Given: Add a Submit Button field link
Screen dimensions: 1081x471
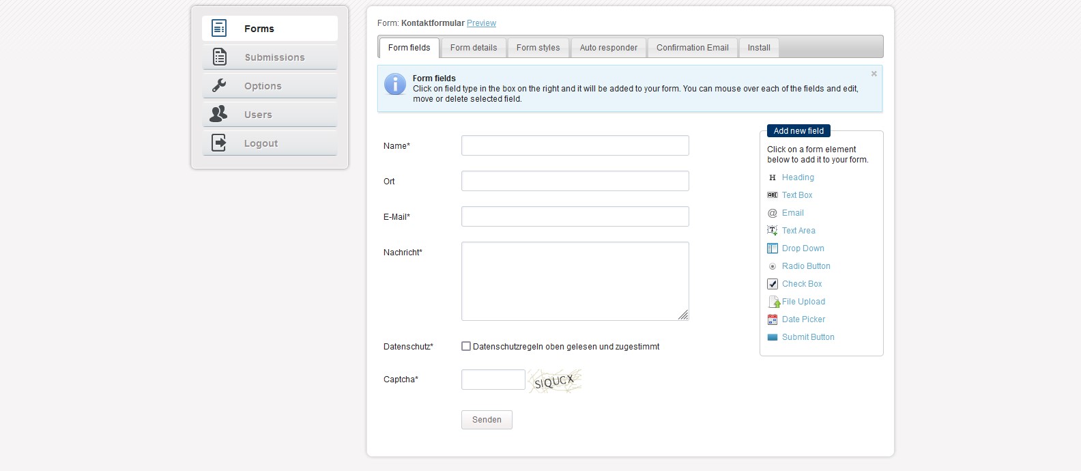Looking at the screenshot, I should click(808, 337).
